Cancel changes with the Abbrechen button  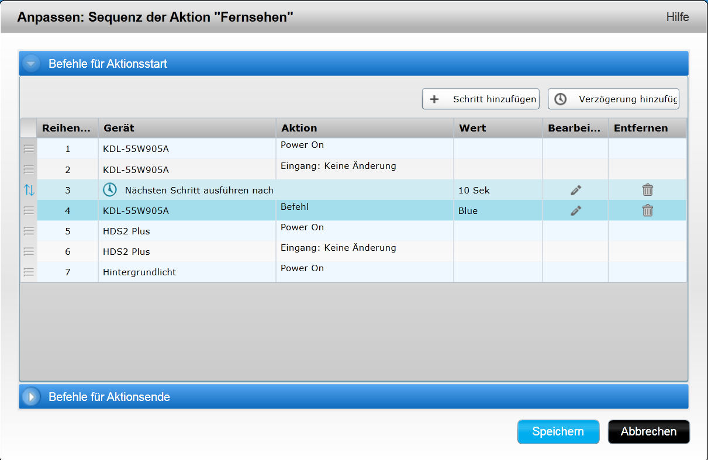pyautogui.click(x=648, y=431)
